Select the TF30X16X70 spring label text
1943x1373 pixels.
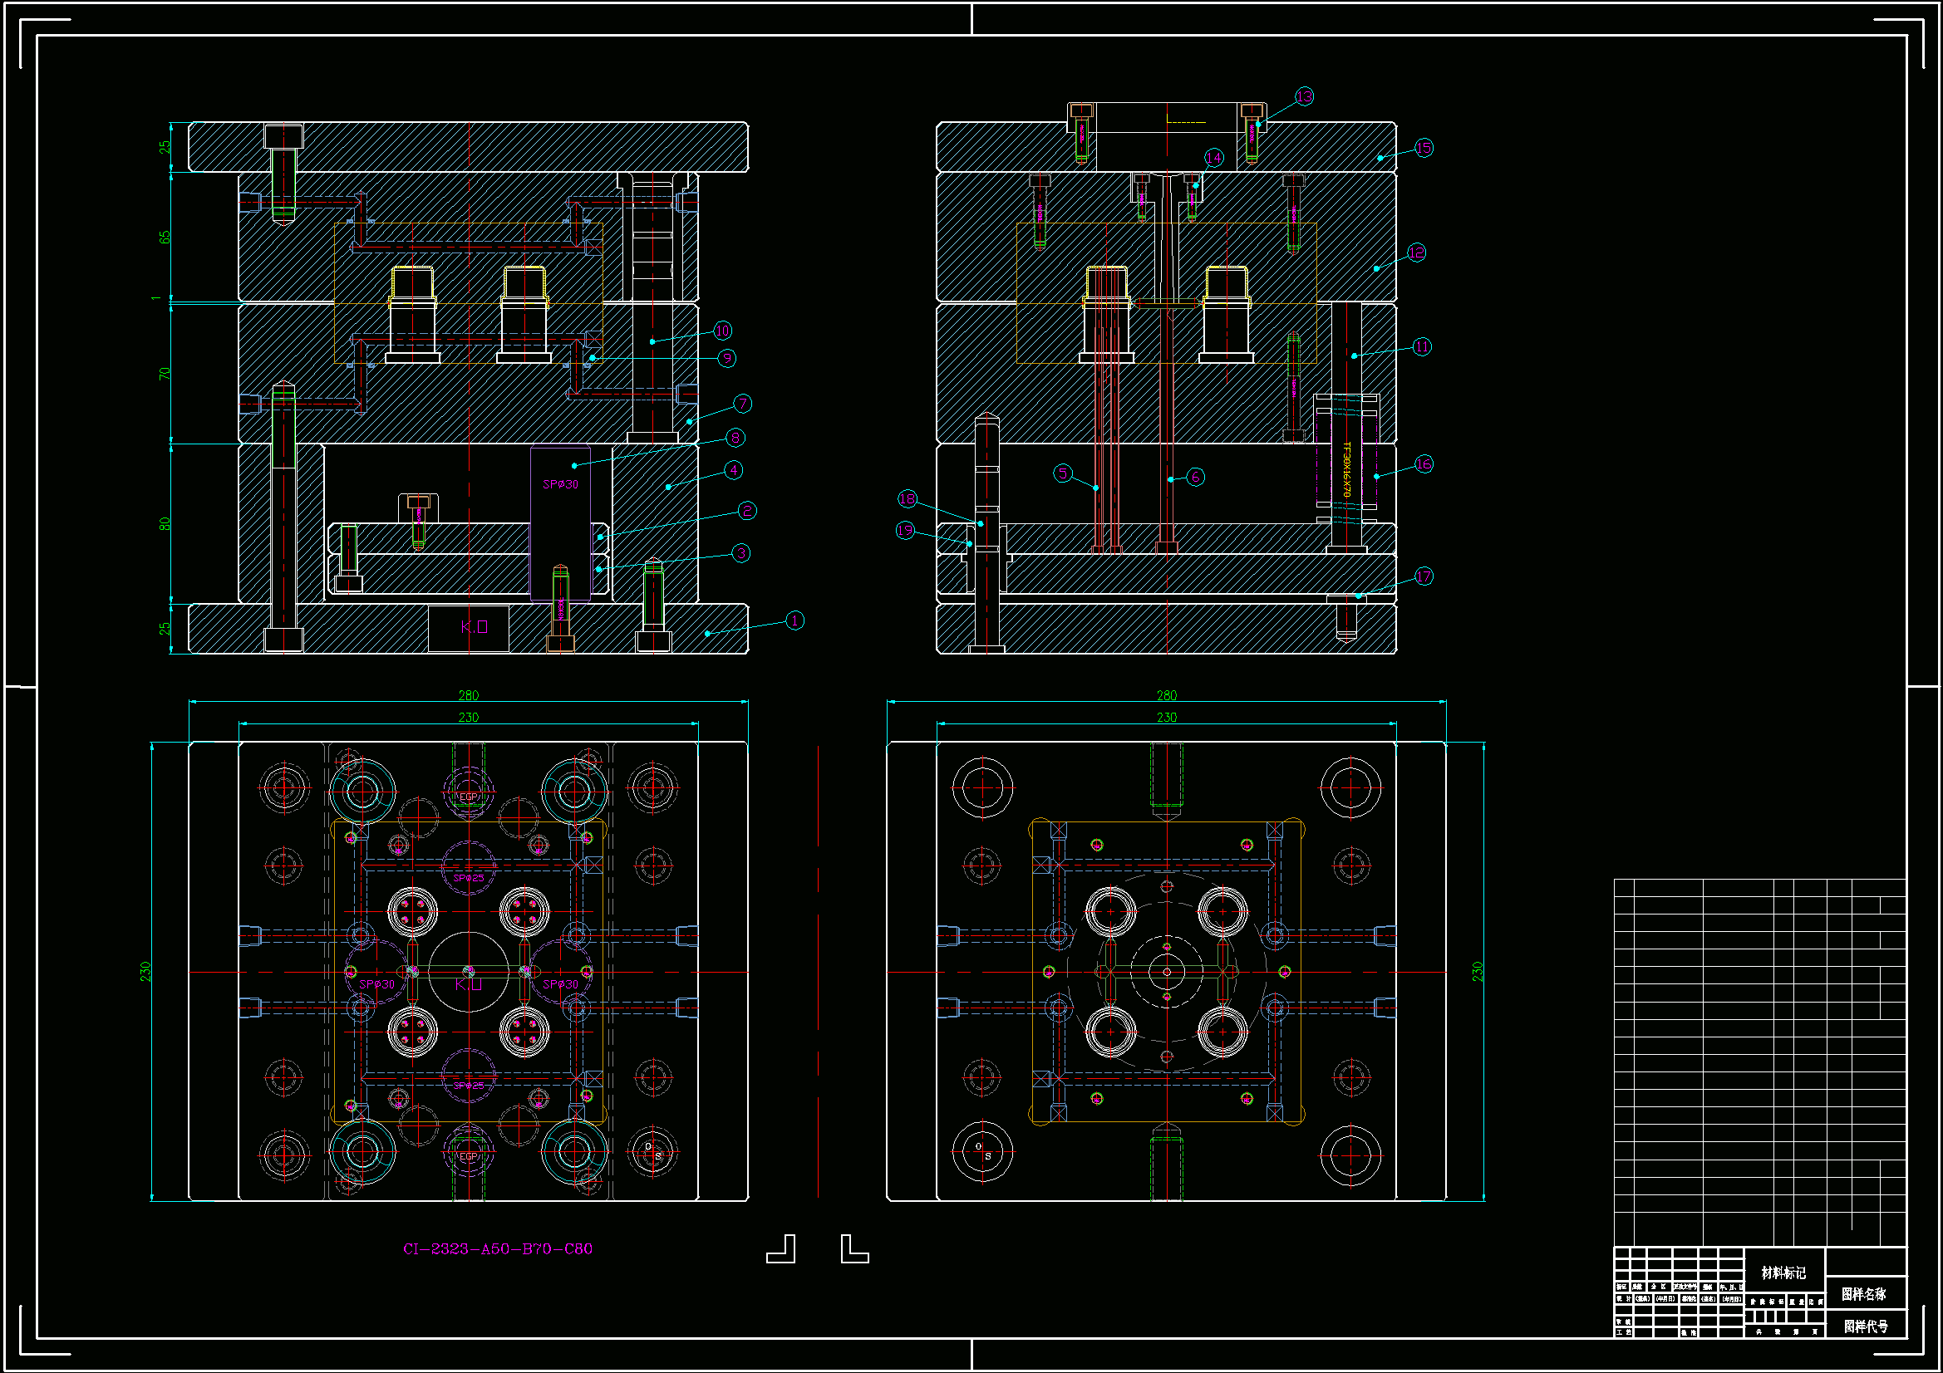click(1346, 468)
